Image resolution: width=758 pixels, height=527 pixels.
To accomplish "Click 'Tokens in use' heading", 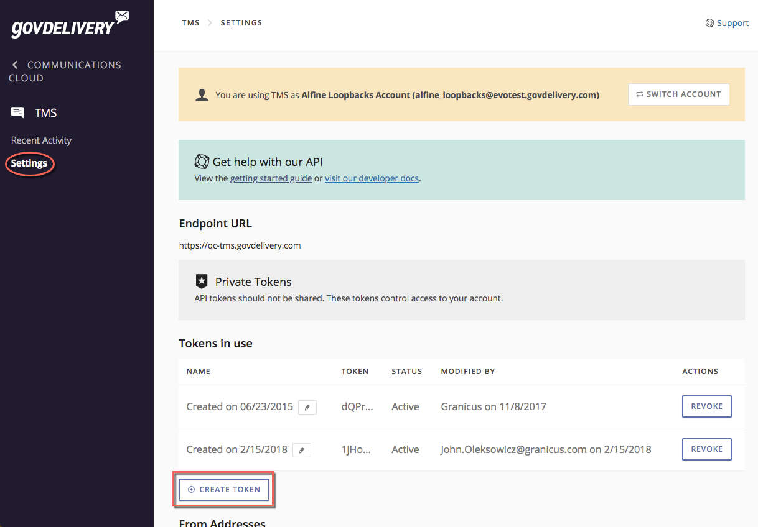I will (x=215, y=344).
